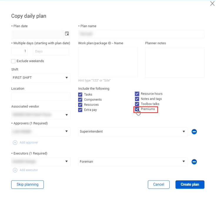Click into the Planner notes text area
Image resolution: width=216 pixels, height=198 pixels.
[175, 62]
